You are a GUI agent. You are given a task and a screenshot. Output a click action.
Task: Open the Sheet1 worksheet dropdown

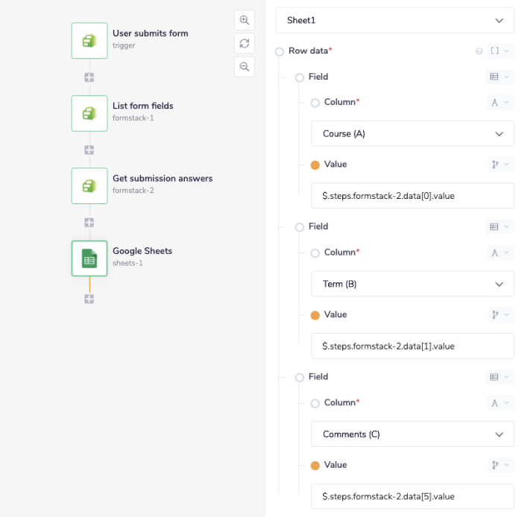394,21
